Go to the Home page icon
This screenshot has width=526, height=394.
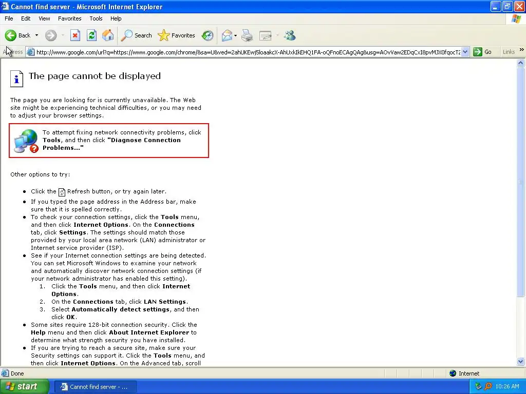108,35
